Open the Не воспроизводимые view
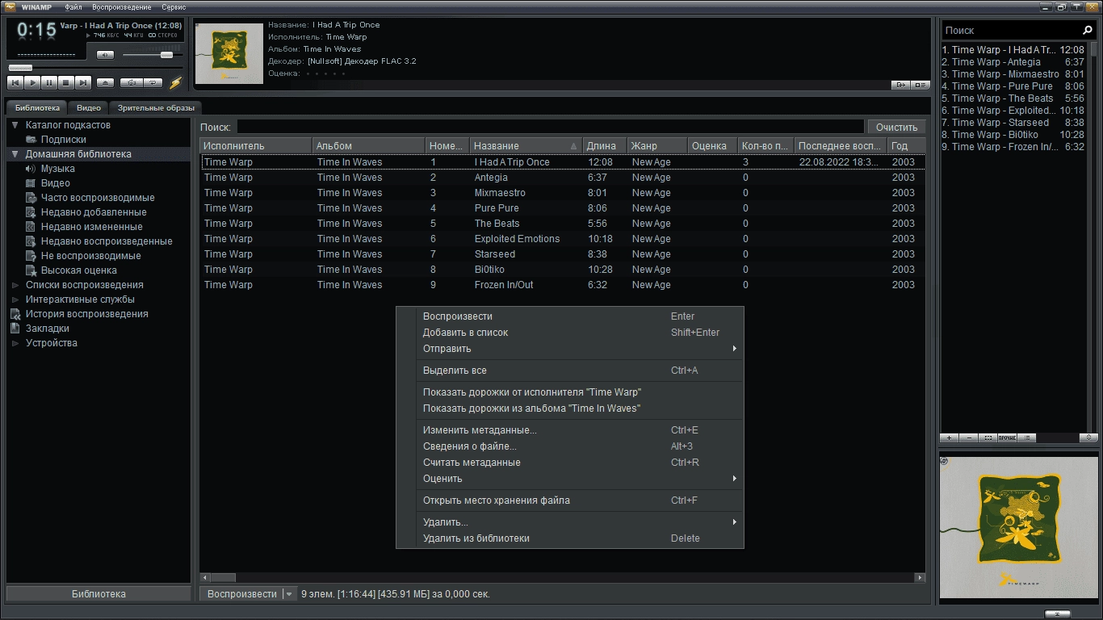 pos(90,256)
